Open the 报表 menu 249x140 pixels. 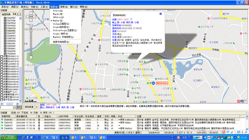(64, 6)
